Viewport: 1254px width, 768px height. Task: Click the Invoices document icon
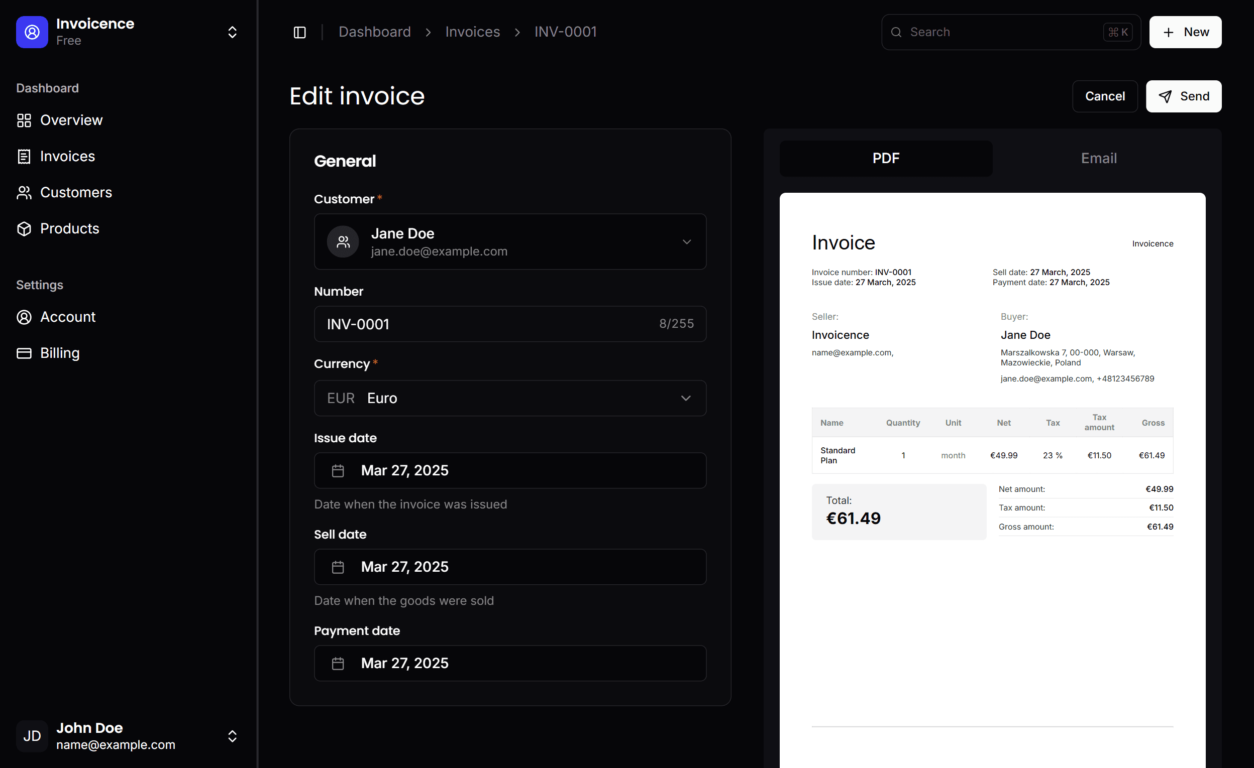(x=24, y=157)
